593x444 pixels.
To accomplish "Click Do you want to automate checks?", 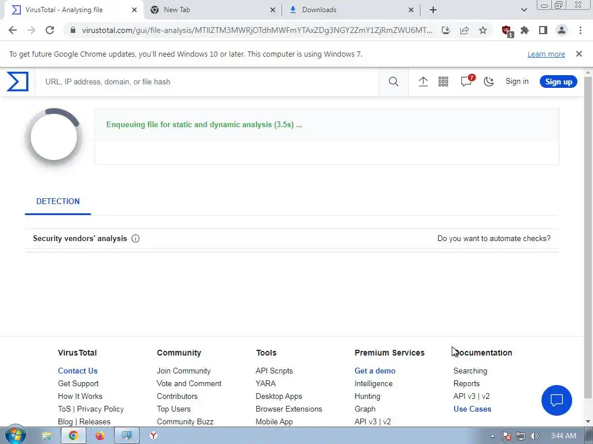I will tap(494, 239).
